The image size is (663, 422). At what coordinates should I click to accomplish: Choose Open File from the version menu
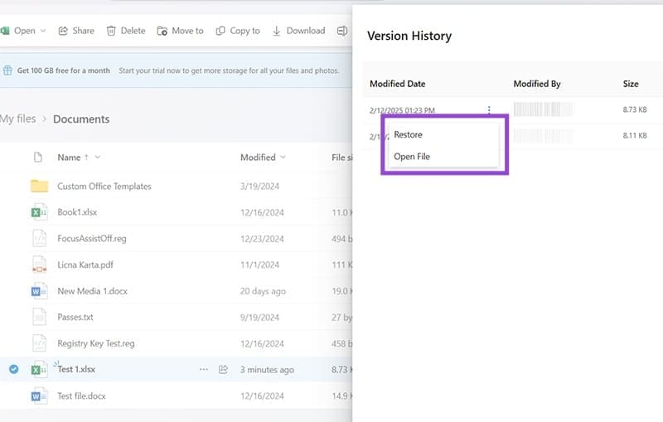[412, 157]
